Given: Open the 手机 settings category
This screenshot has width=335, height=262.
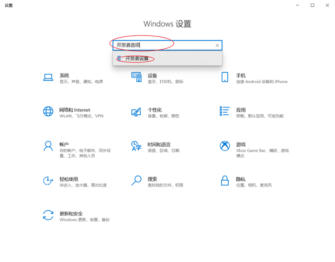Looking at the screenshot, I should click(241, 75).
